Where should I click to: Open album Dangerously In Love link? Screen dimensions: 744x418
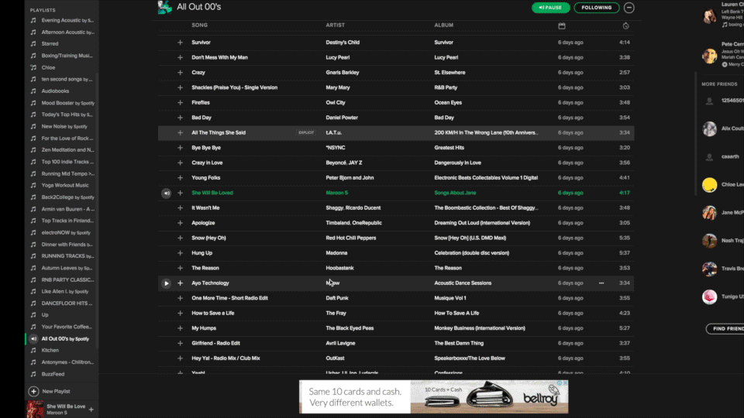click(457, 163)
